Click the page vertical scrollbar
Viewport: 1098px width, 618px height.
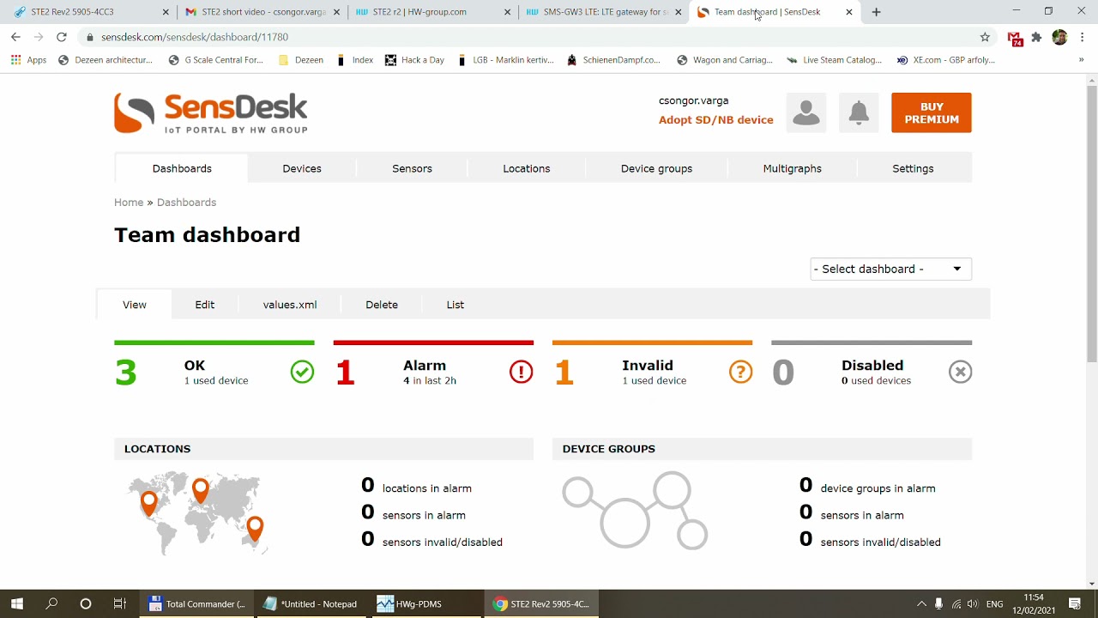pos(1091,223)
